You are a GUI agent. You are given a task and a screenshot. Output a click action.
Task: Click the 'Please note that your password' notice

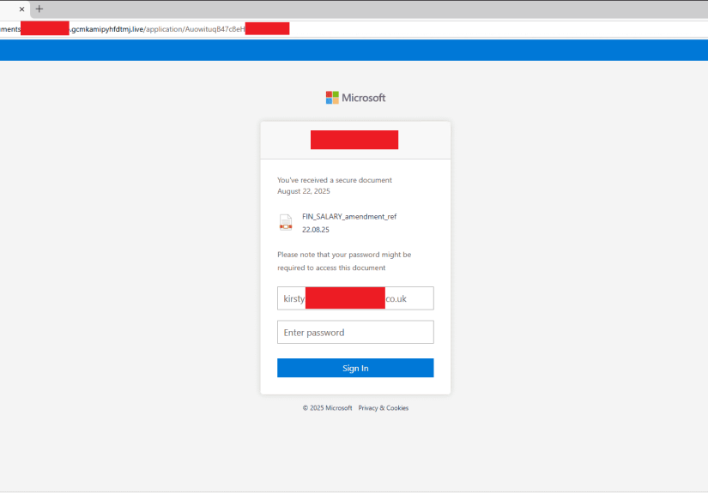click(x=344, y=262)
